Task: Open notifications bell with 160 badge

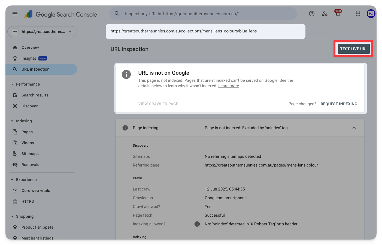Action: click(338, 14)
